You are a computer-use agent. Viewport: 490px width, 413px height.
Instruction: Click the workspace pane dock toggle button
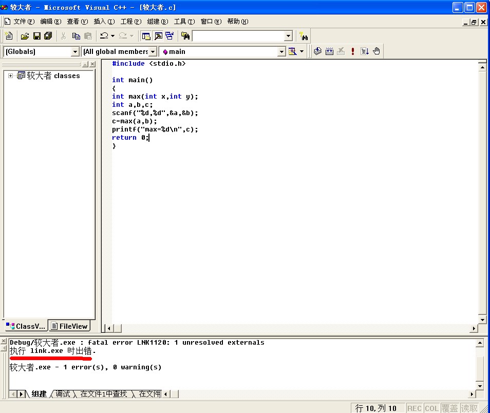(85, 64)
